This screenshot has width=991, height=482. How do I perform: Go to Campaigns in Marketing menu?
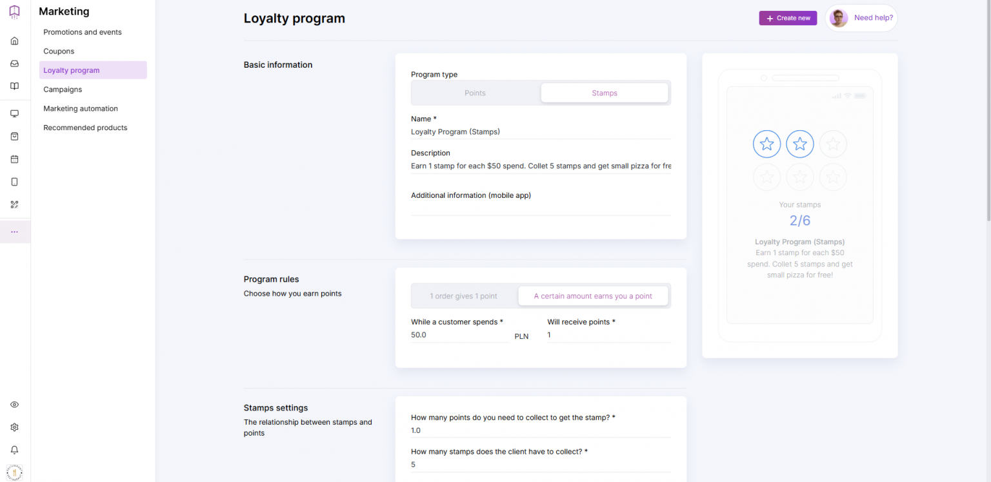(63, 90)
